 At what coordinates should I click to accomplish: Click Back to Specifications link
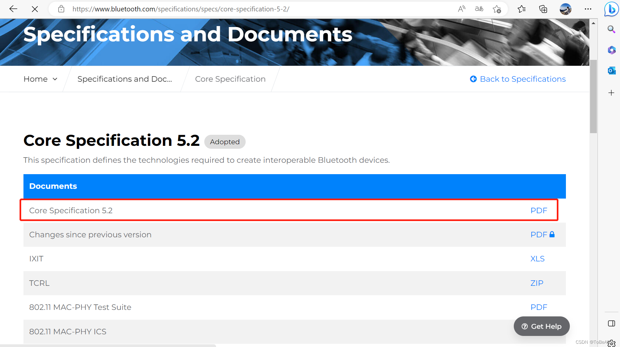coord(523,79)
